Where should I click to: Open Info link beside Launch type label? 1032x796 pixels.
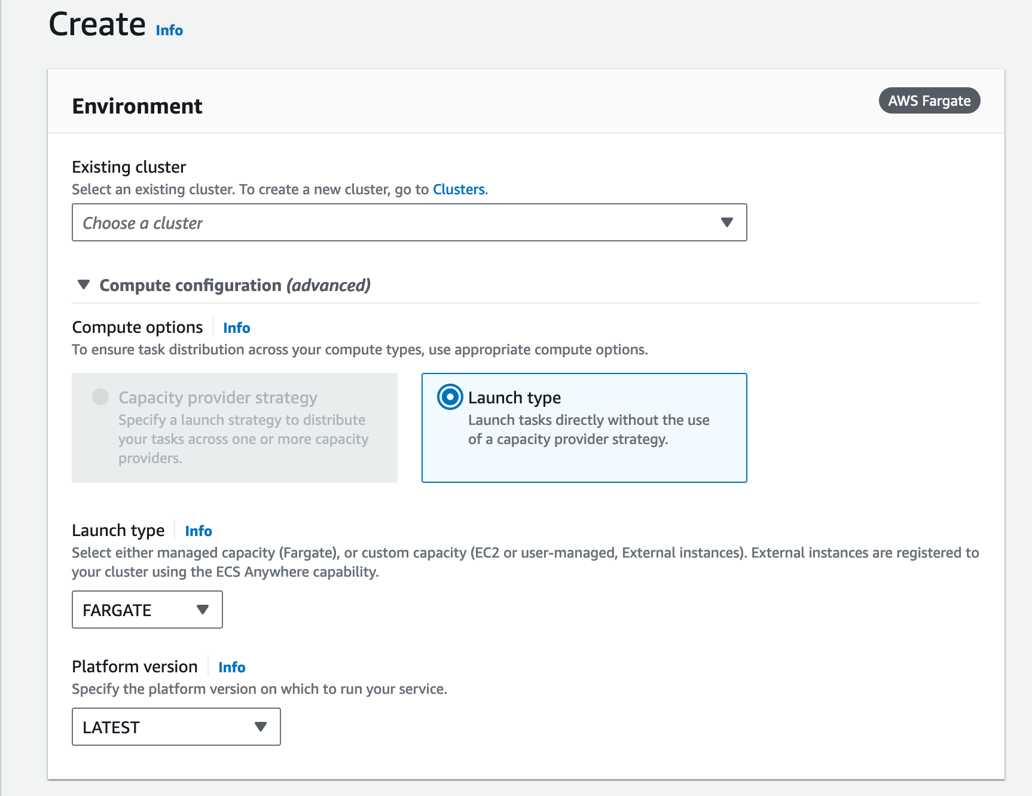click(199, 531)
